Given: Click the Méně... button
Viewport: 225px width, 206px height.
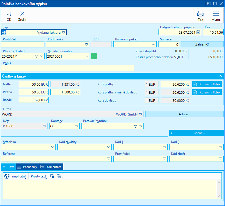Looking at the screenshot, I should [196, 133].
